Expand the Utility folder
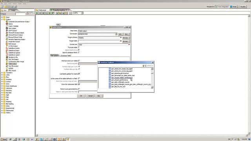The image size is (251, 141). point(2,75)
